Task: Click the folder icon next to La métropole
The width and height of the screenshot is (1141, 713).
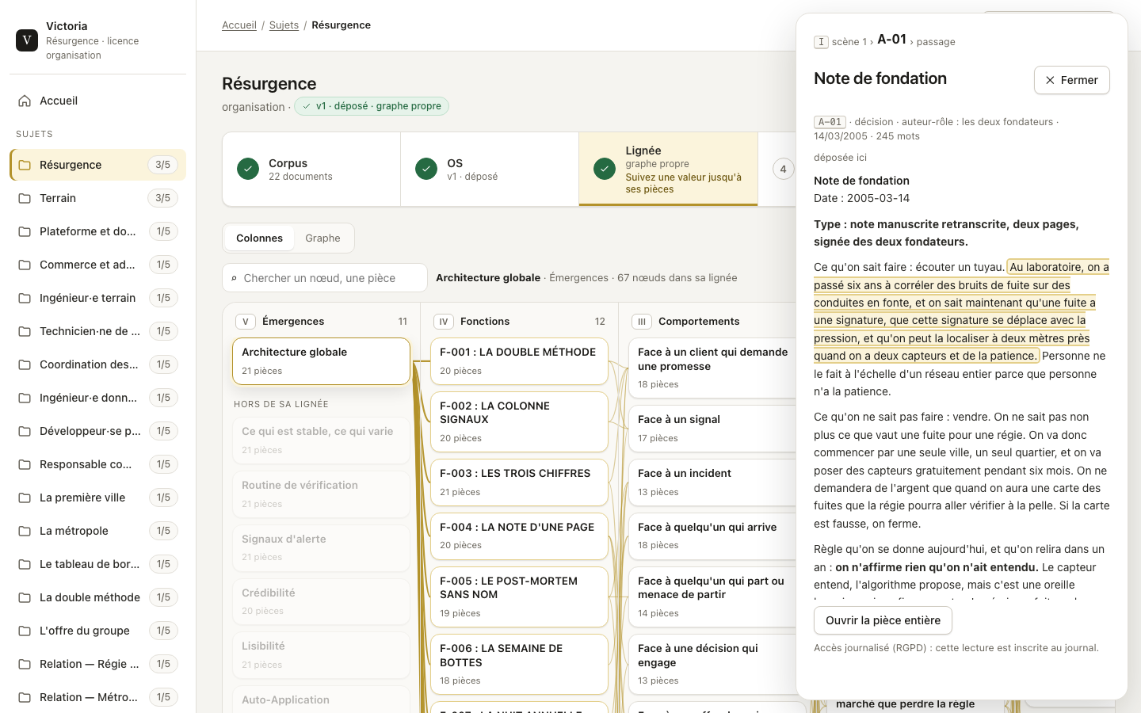Action: tap(25, 531)
